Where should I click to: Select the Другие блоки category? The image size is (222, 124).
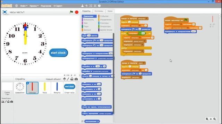coord(105,30)
